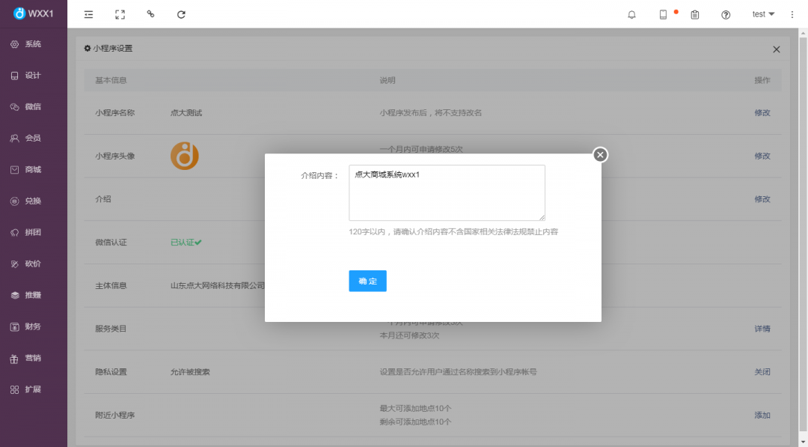Open the three-dot more options menu
808x447 pixels.
[792, 14]
